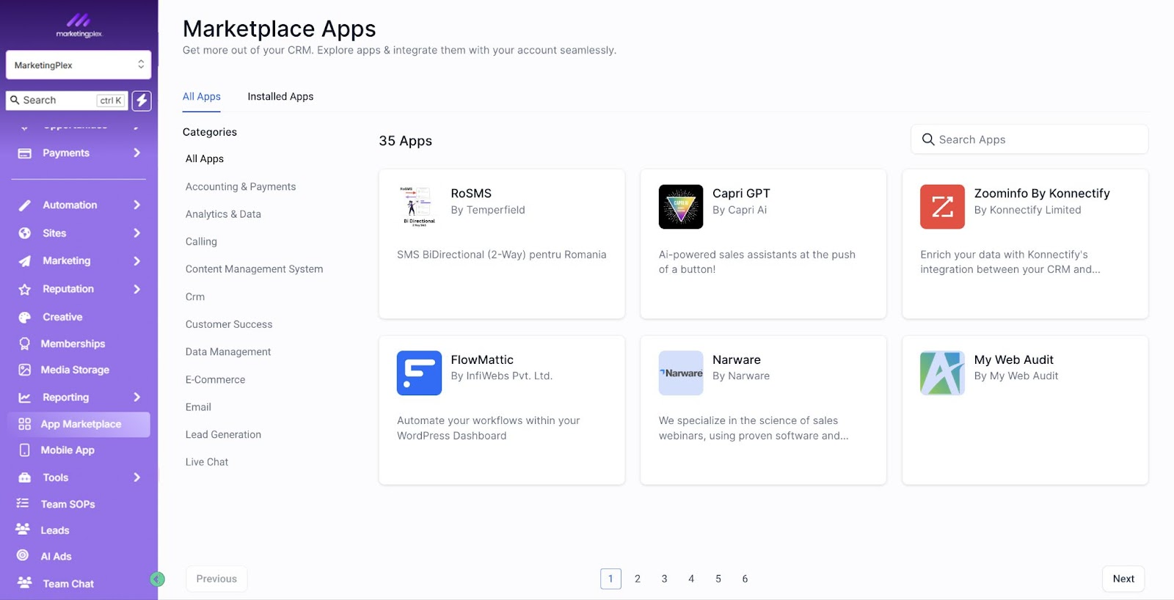Select the E-Commerce category

pyautogui.click(x=215, y=380)
